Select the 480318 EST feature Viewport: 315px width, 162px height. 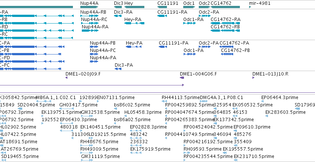pyautogui.click(x=66, y=131)
